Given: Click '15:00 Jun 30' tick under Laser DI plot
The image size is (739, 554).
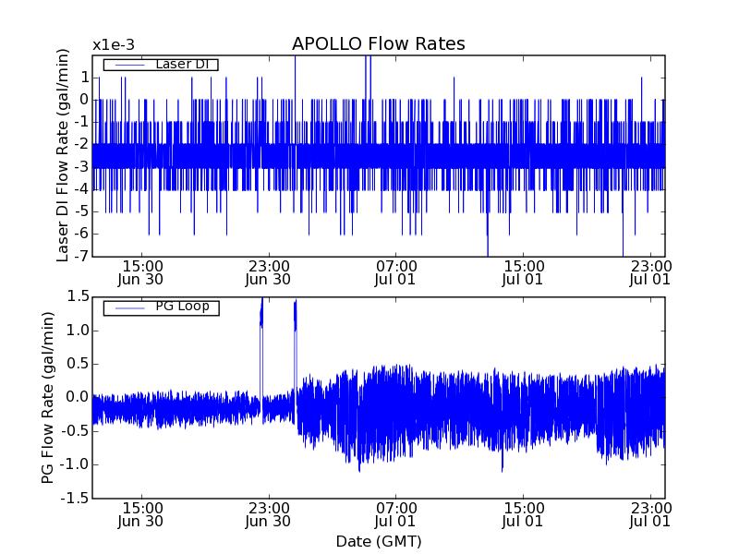Looking at the screenshot, I should 140,273.
